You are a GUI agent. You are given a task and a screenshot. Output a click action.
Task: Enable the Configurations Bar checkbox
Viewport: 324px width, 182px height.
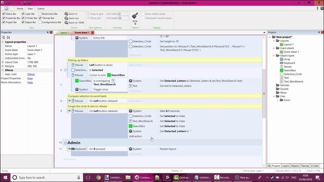click(x=40, y=22)
